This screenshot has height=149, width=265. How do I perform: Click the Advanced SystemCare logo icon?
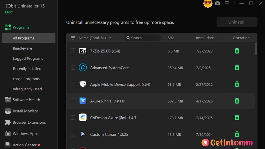click(x=83, y=68)
